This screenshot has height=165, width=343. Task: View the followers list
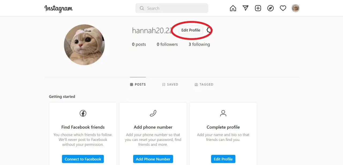click(x=167, y=44)
